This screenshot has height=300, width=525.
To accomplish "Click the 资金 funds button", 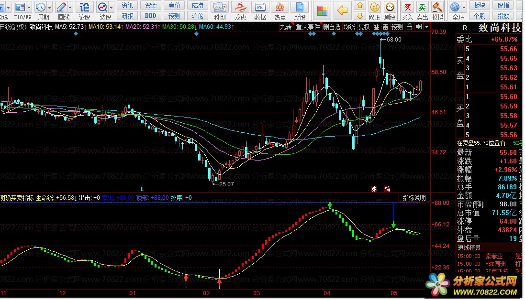I will [x=151, y=5].
